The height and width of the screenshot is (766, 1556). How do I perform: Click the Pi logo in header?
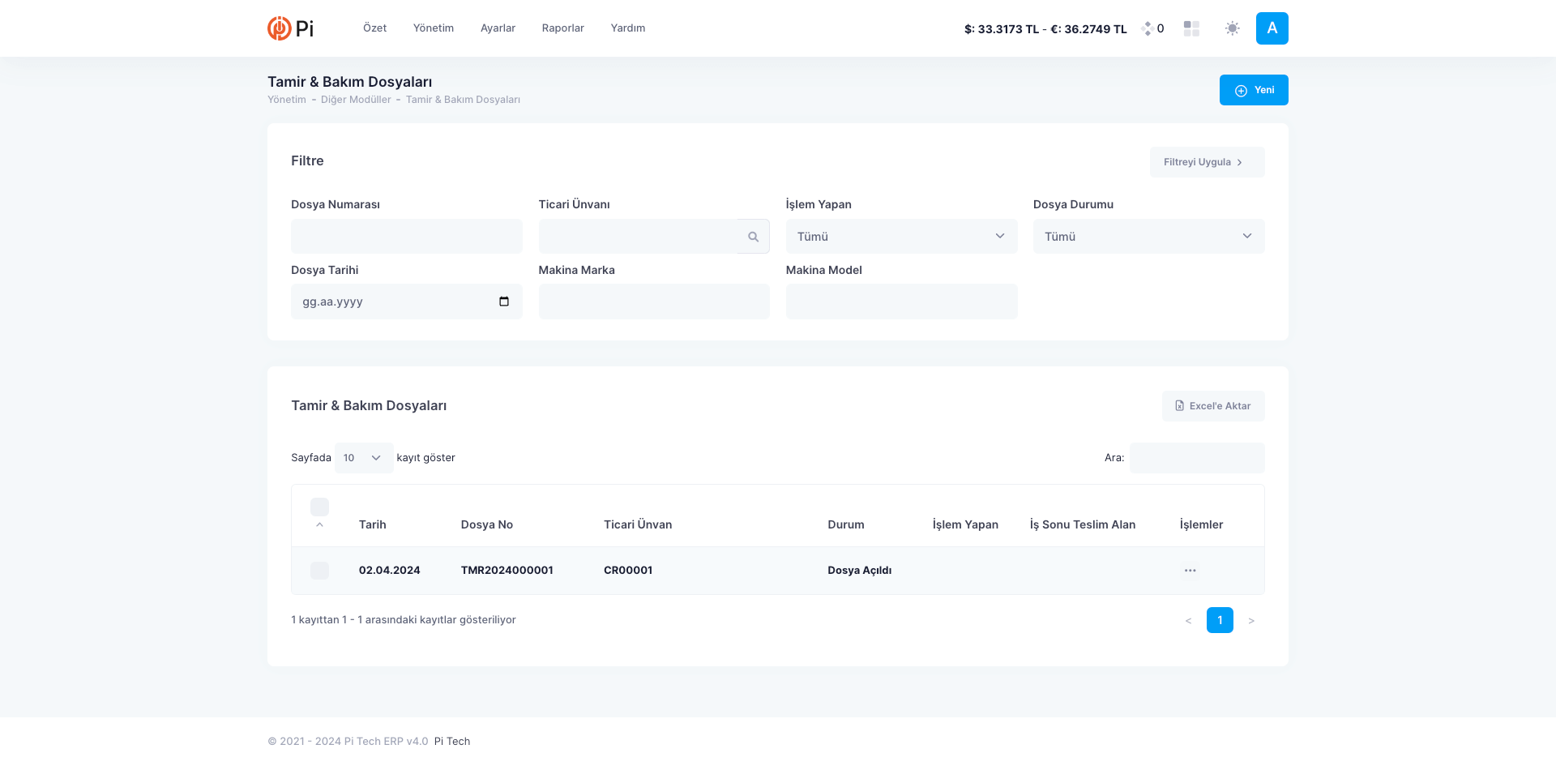(290, 28)
